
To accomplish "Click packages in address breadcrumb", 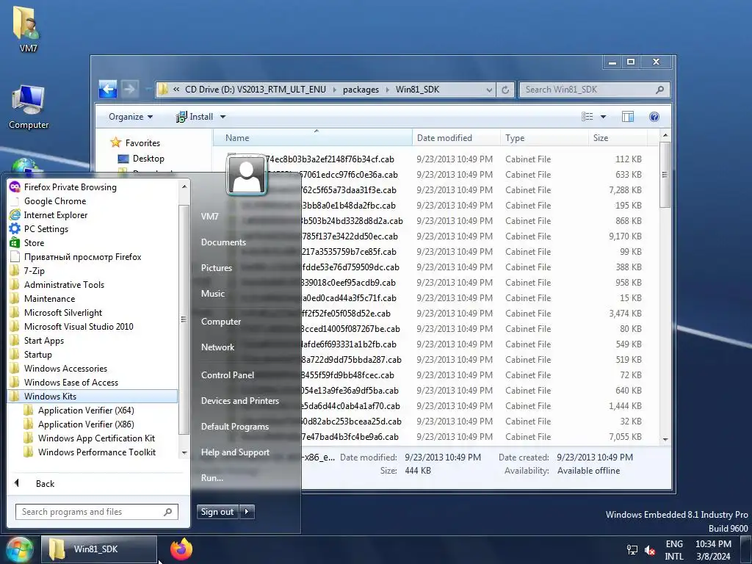I will point(361,90).
